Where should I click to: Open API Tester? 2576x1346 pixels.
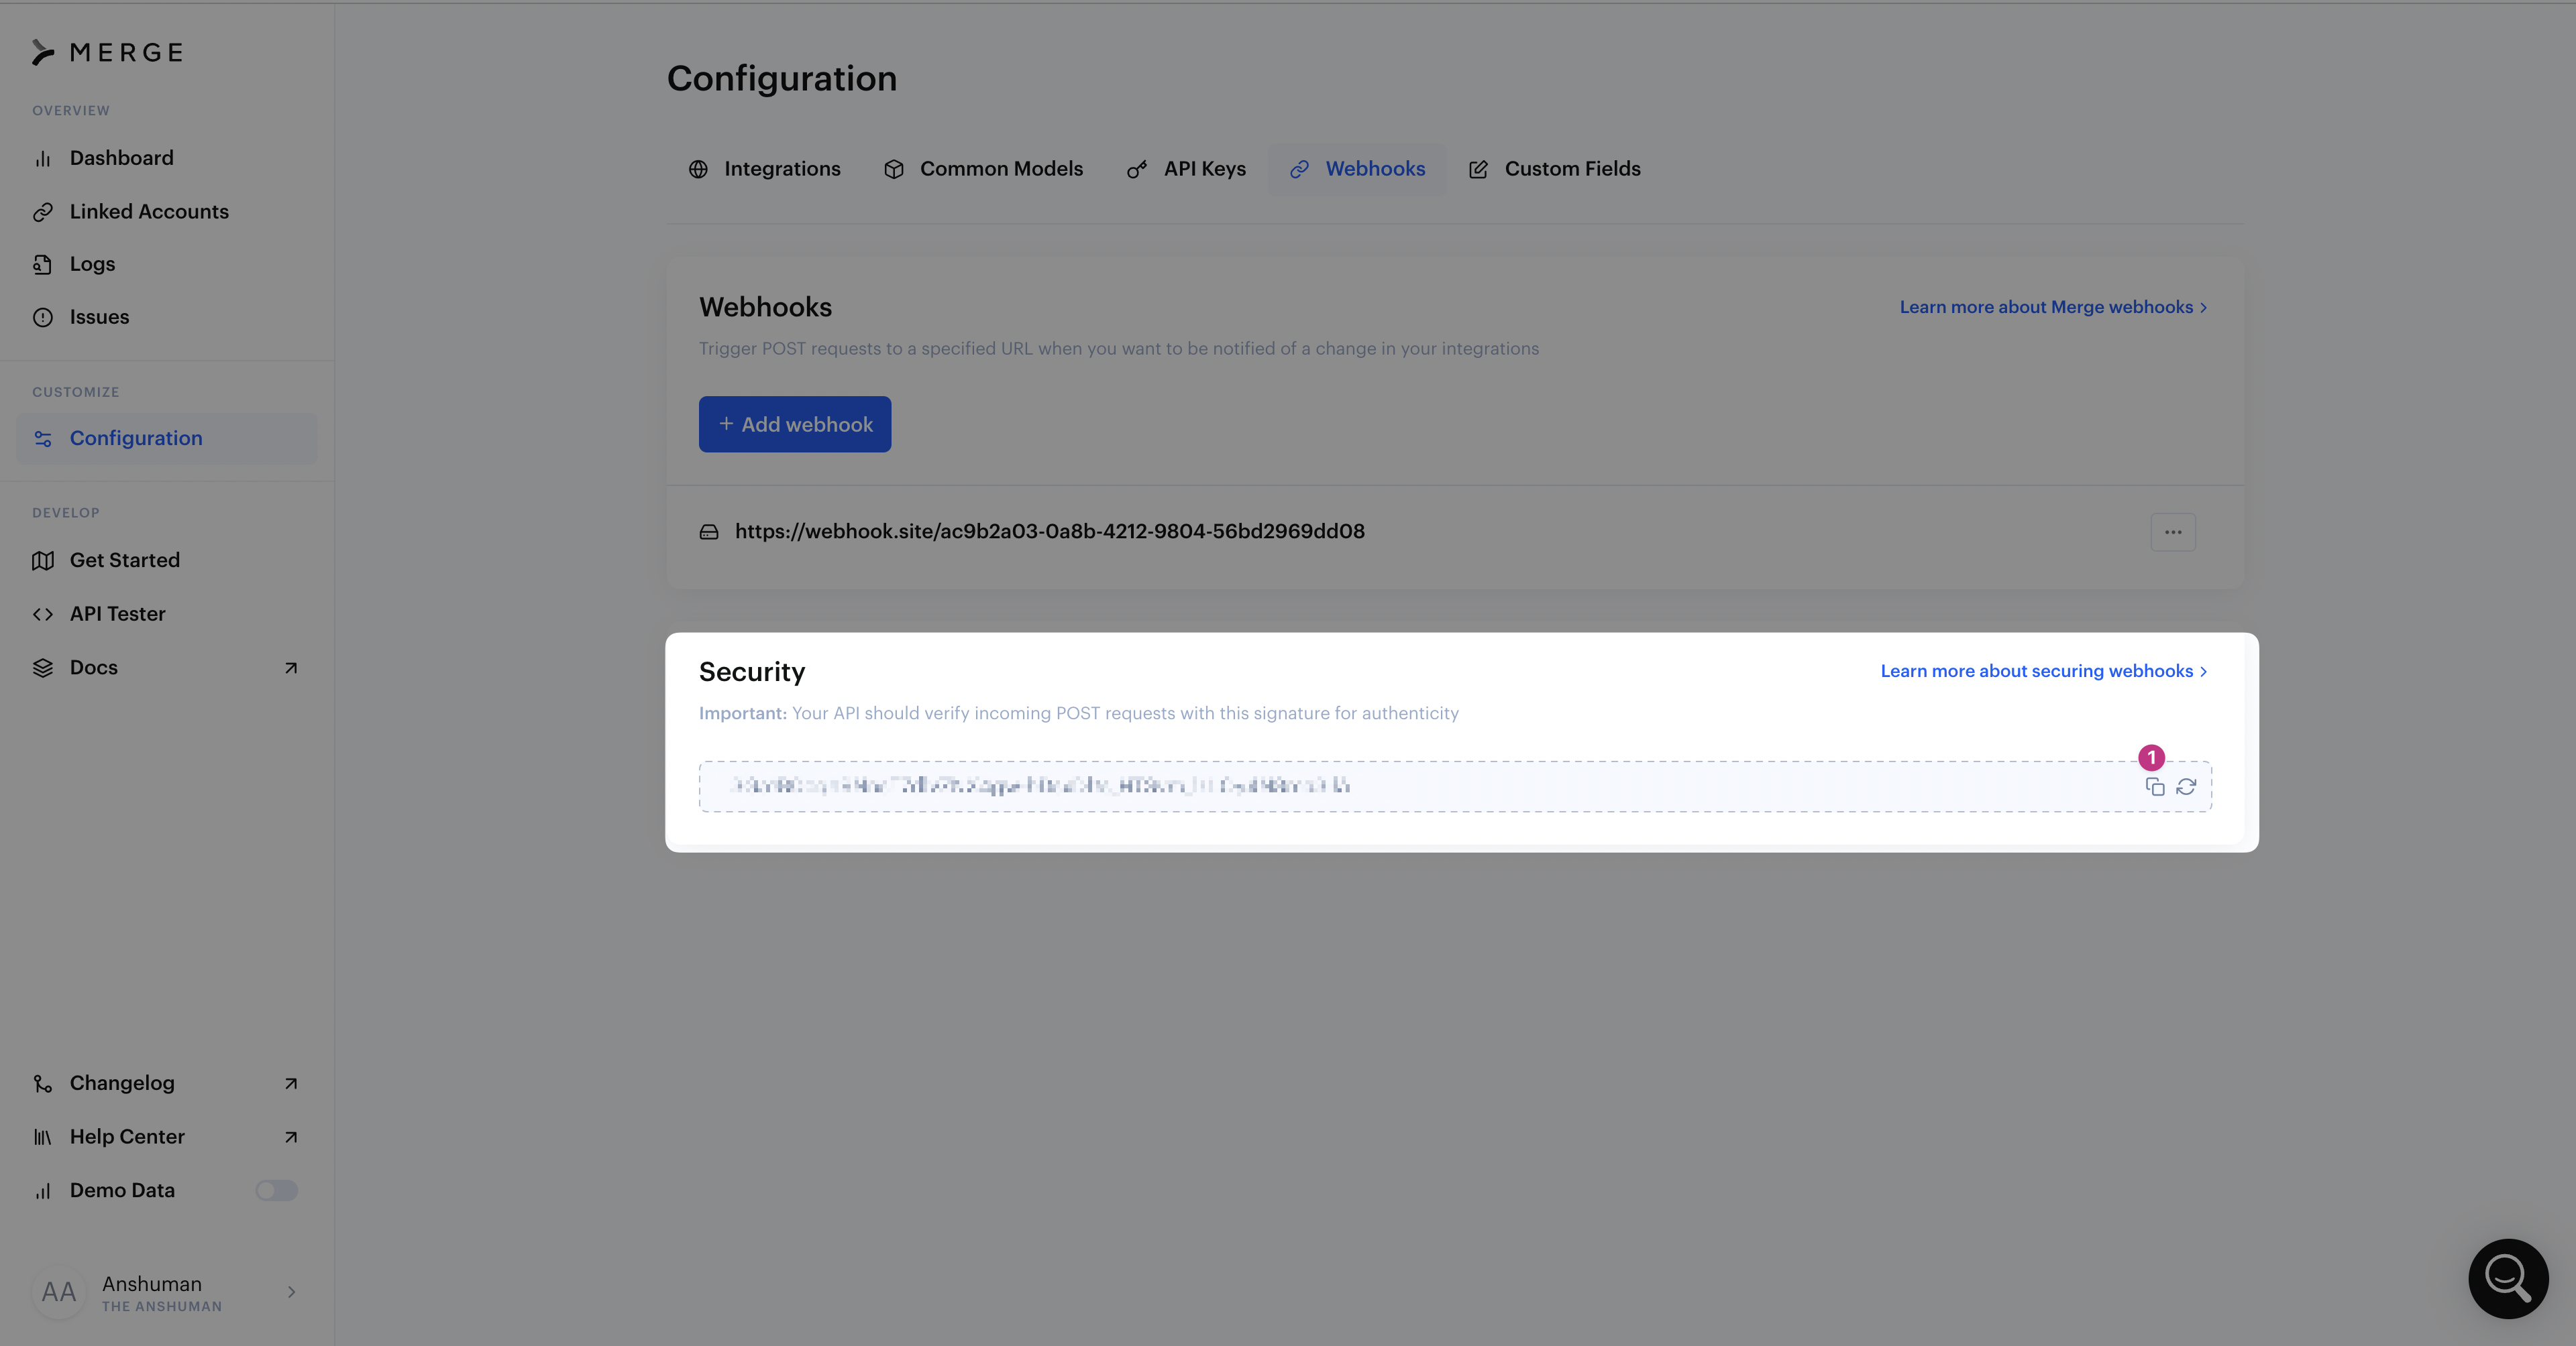[x=117, y=613]
